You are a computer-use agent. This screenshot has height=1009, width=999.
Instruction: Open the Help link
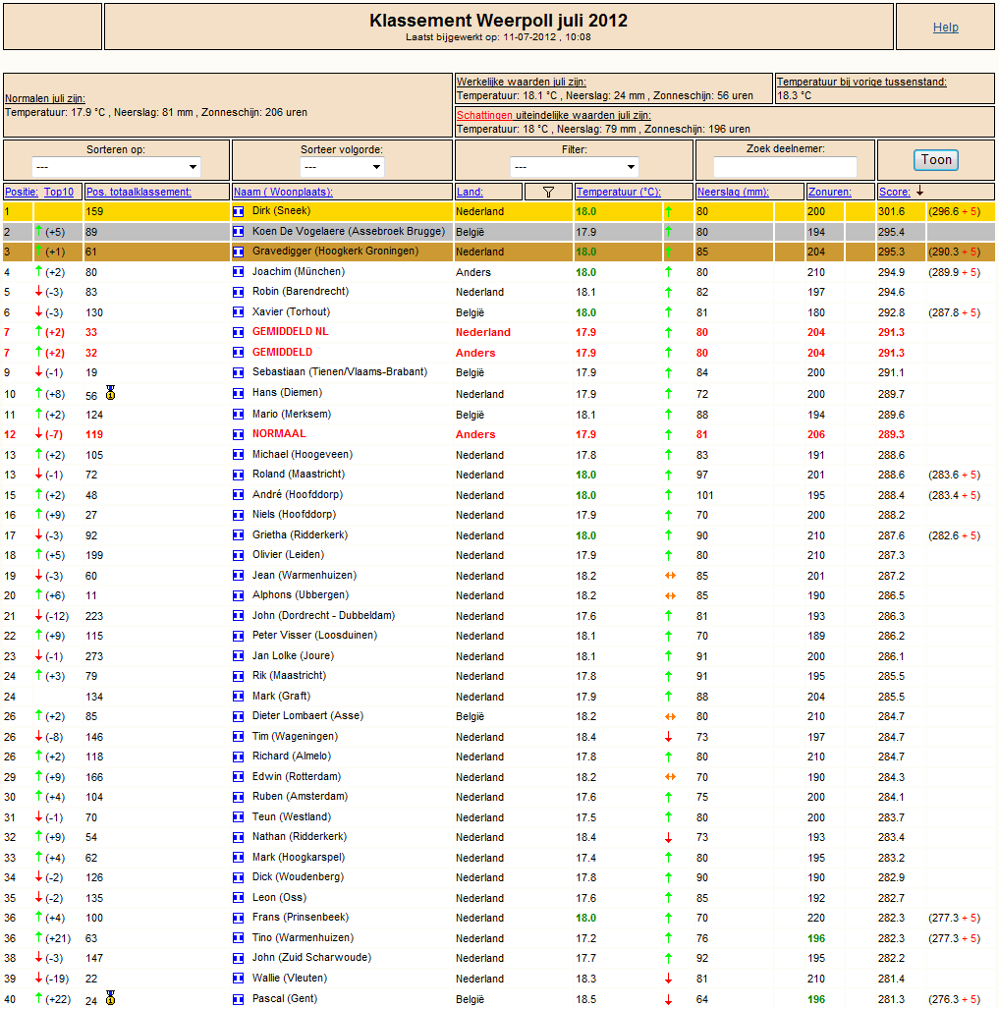point(946,28)
